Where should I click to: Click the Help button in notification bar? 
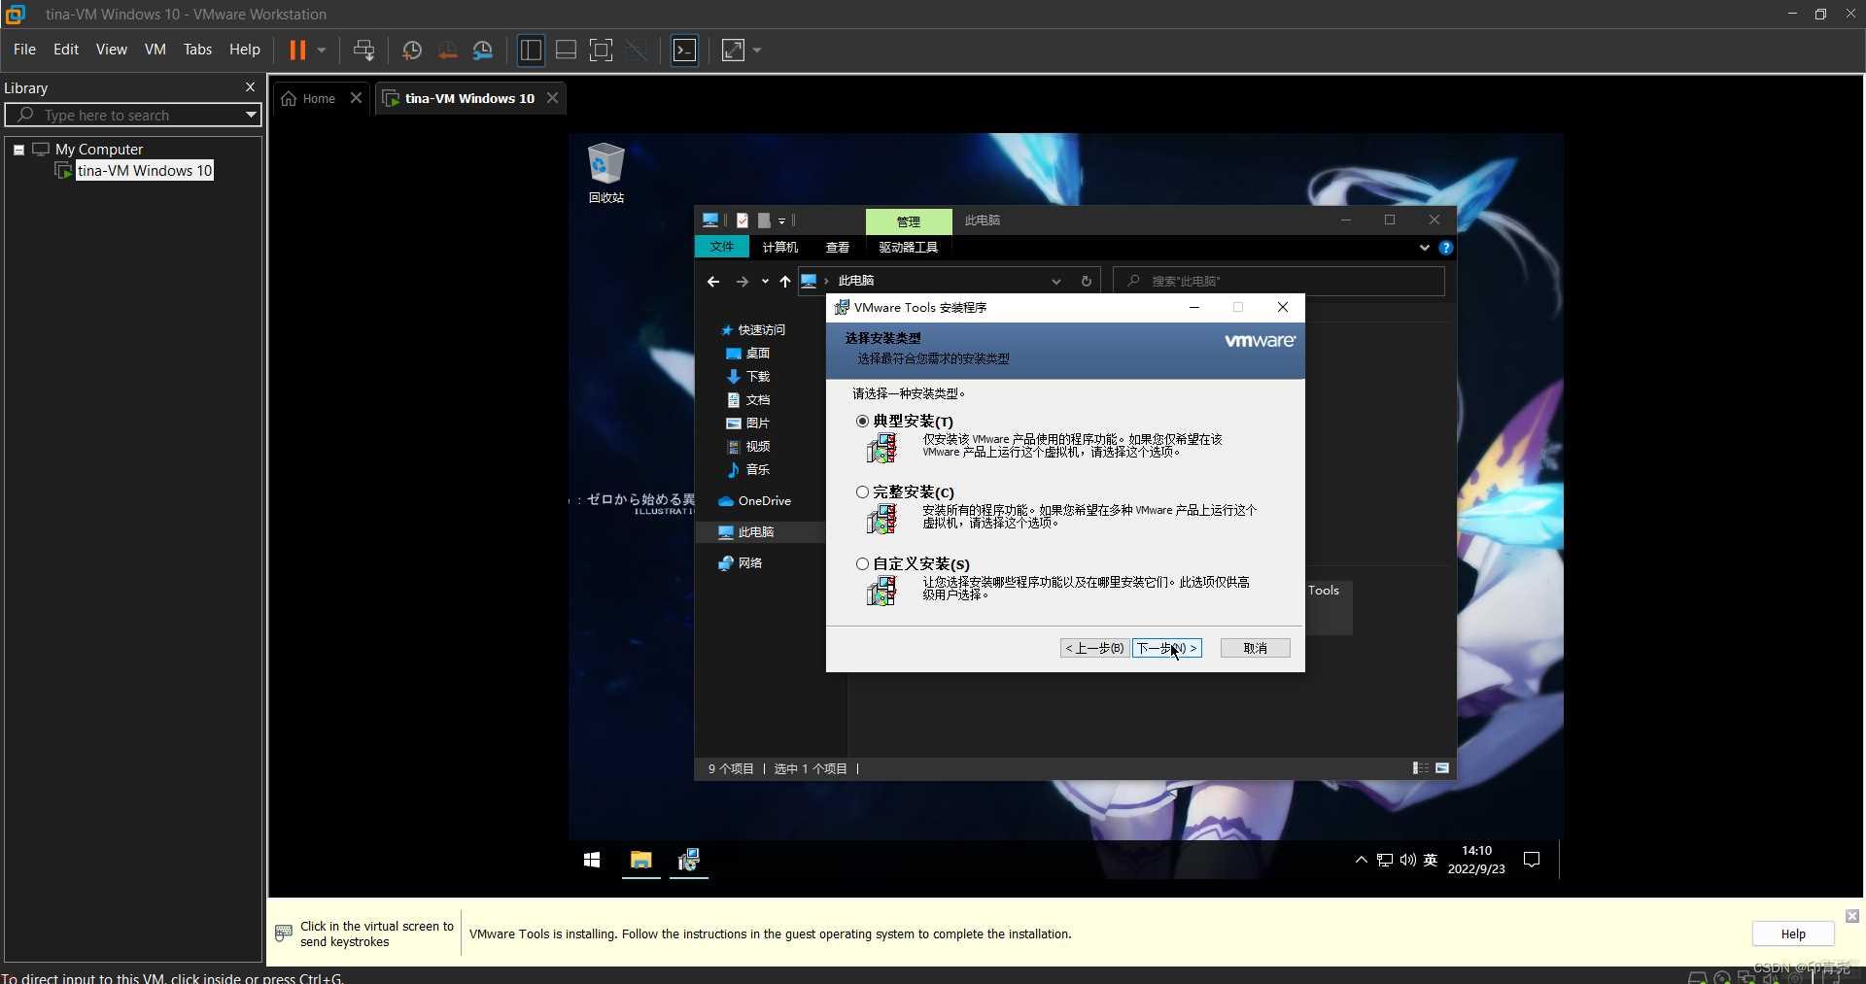pos(1793,933)
